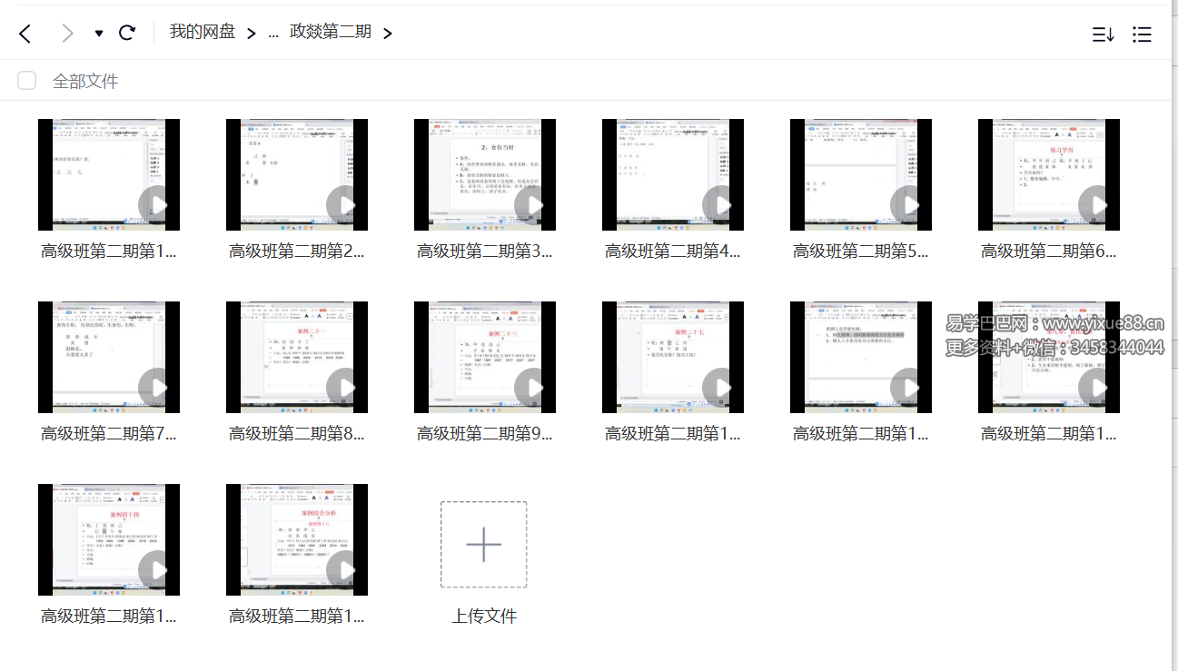Click the sort order icon
Screen dimensions: 1178x671
[1103, 34]
